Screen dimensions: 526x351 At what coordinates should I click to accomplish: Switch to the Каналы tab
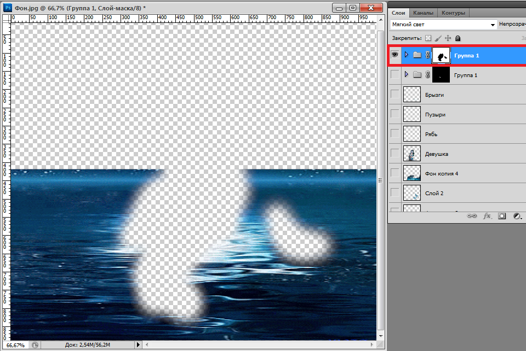point(423,13)
